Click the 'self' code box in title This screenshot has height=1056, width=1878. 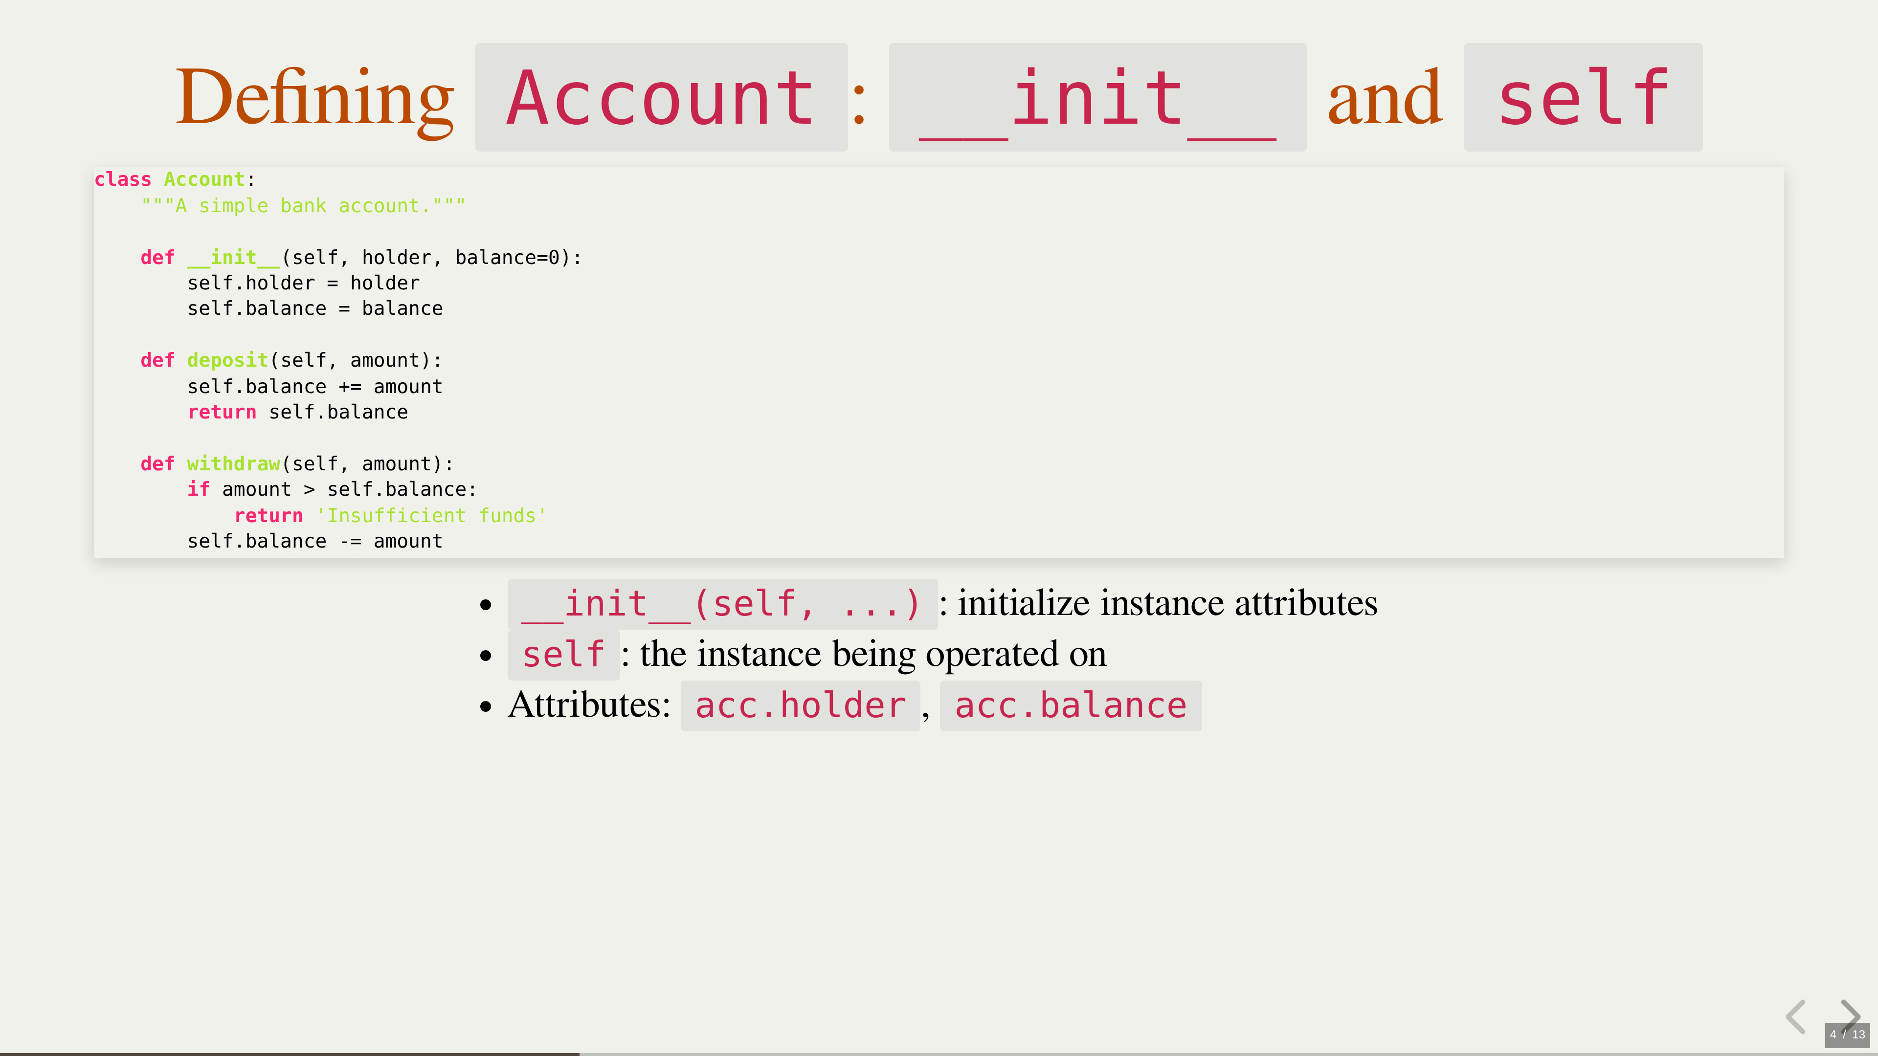1583,98
